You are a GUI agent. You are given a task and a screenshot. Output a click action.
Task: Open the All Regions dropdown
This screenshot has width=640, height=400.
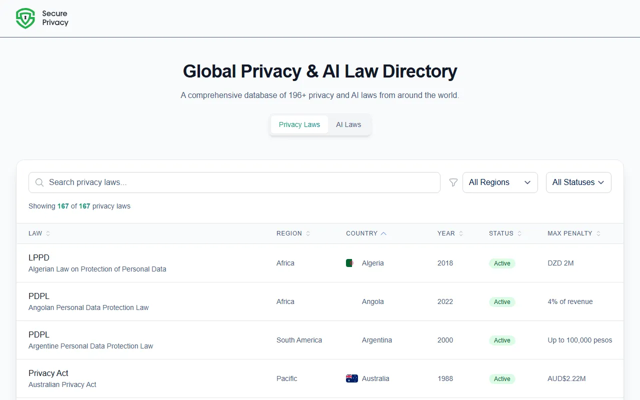tap(500, 182)
